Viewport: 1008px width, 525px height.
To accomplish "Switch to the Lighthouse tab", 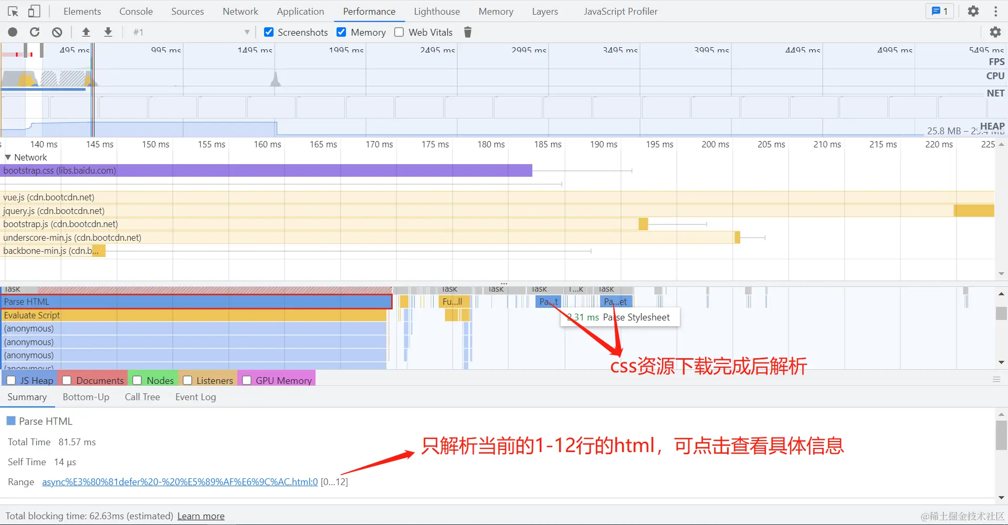I will (x=437, y=11).
